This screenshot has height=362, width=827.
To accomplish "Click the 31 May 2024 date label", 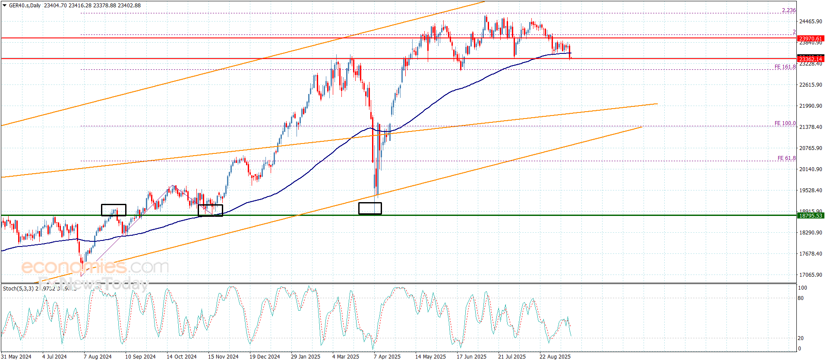I will [16, 356].
